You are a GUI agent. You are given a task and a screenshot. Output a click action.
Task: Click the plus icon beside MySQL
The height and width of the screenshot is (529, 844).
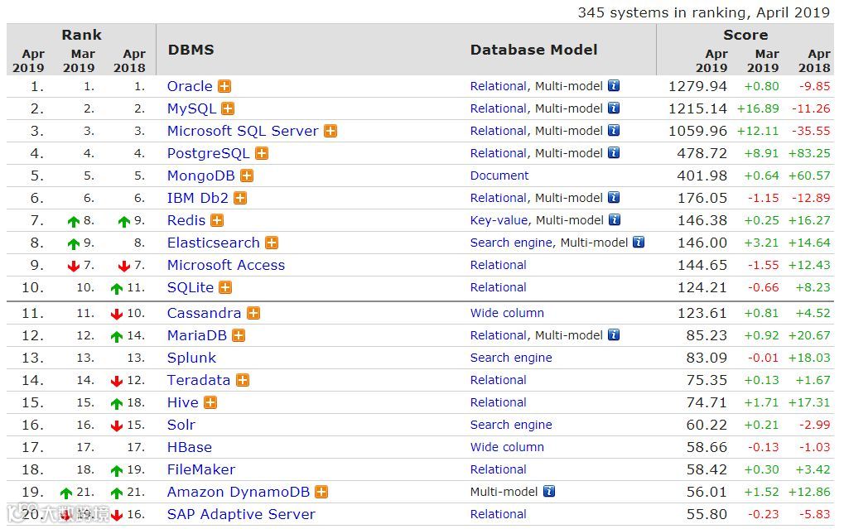click(228, 108)
